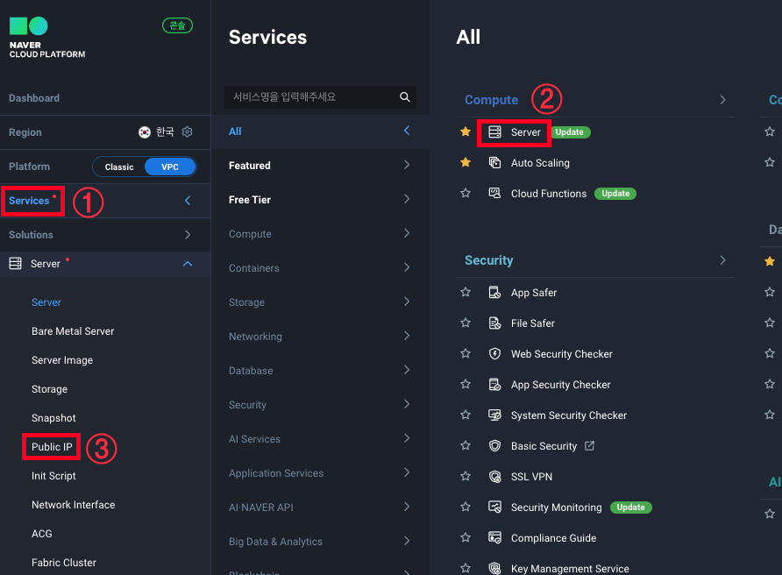Favorite Web Security Checker star

[466, 353]
